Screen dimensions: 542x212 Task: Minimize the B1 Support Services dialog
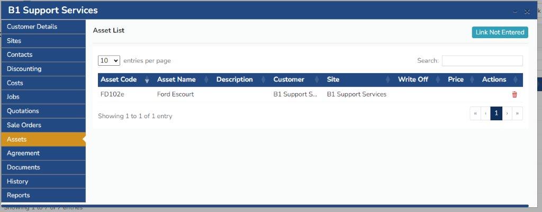pyautogui.click(x=515, y=12)
